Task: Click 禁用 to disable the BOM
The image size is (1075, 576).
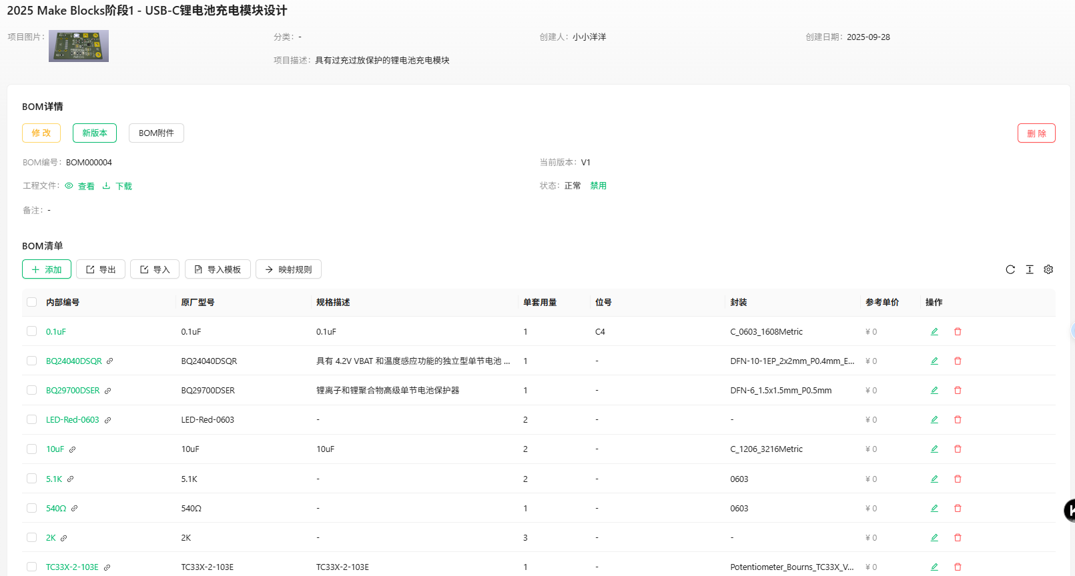Action: (x=598, y=186)
